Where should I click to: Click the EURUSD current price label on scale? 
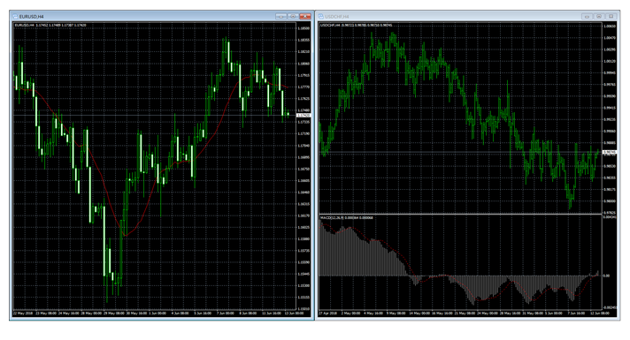point(303,116)
